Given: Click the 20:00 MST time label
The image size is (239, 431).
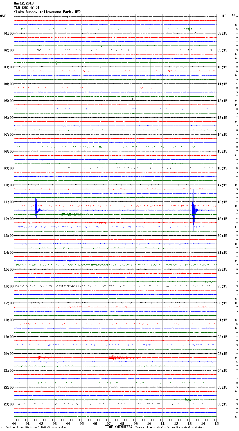Looking at the screenshot, I should point(8,354).
